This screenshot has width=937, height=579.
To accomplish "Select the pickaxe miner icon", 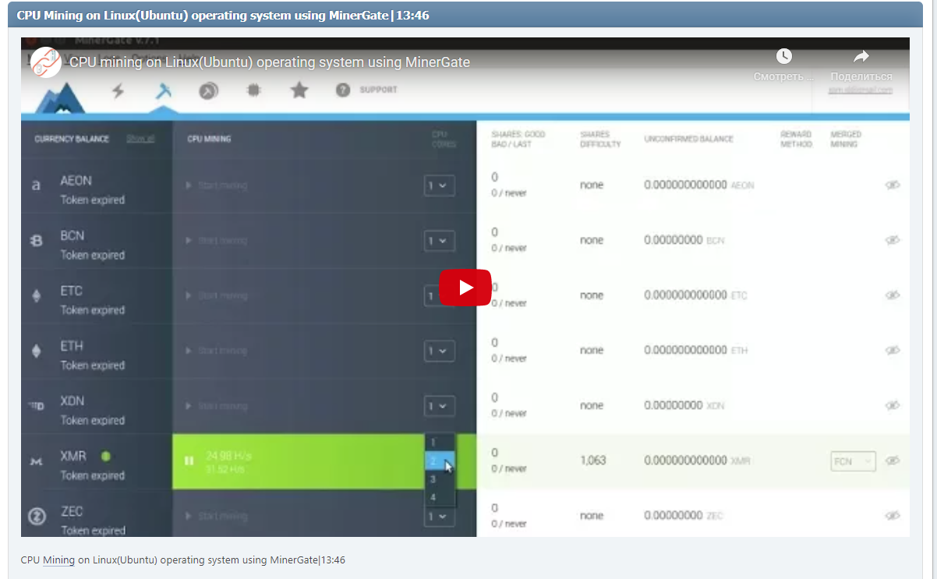I will click(163, 91).
